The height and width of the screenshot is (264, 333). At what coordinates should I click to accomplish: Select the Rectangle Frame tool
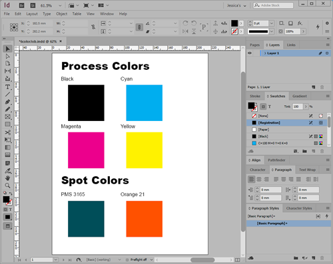click(x=7, y=117)
